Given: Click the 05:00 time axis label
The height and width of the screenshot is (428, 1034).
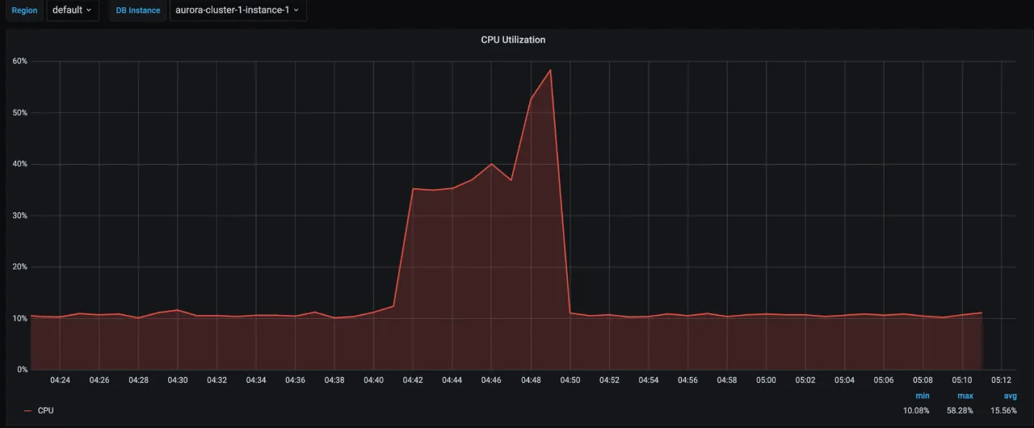Looking at the screenshot, I should click(x=766, y=380).
